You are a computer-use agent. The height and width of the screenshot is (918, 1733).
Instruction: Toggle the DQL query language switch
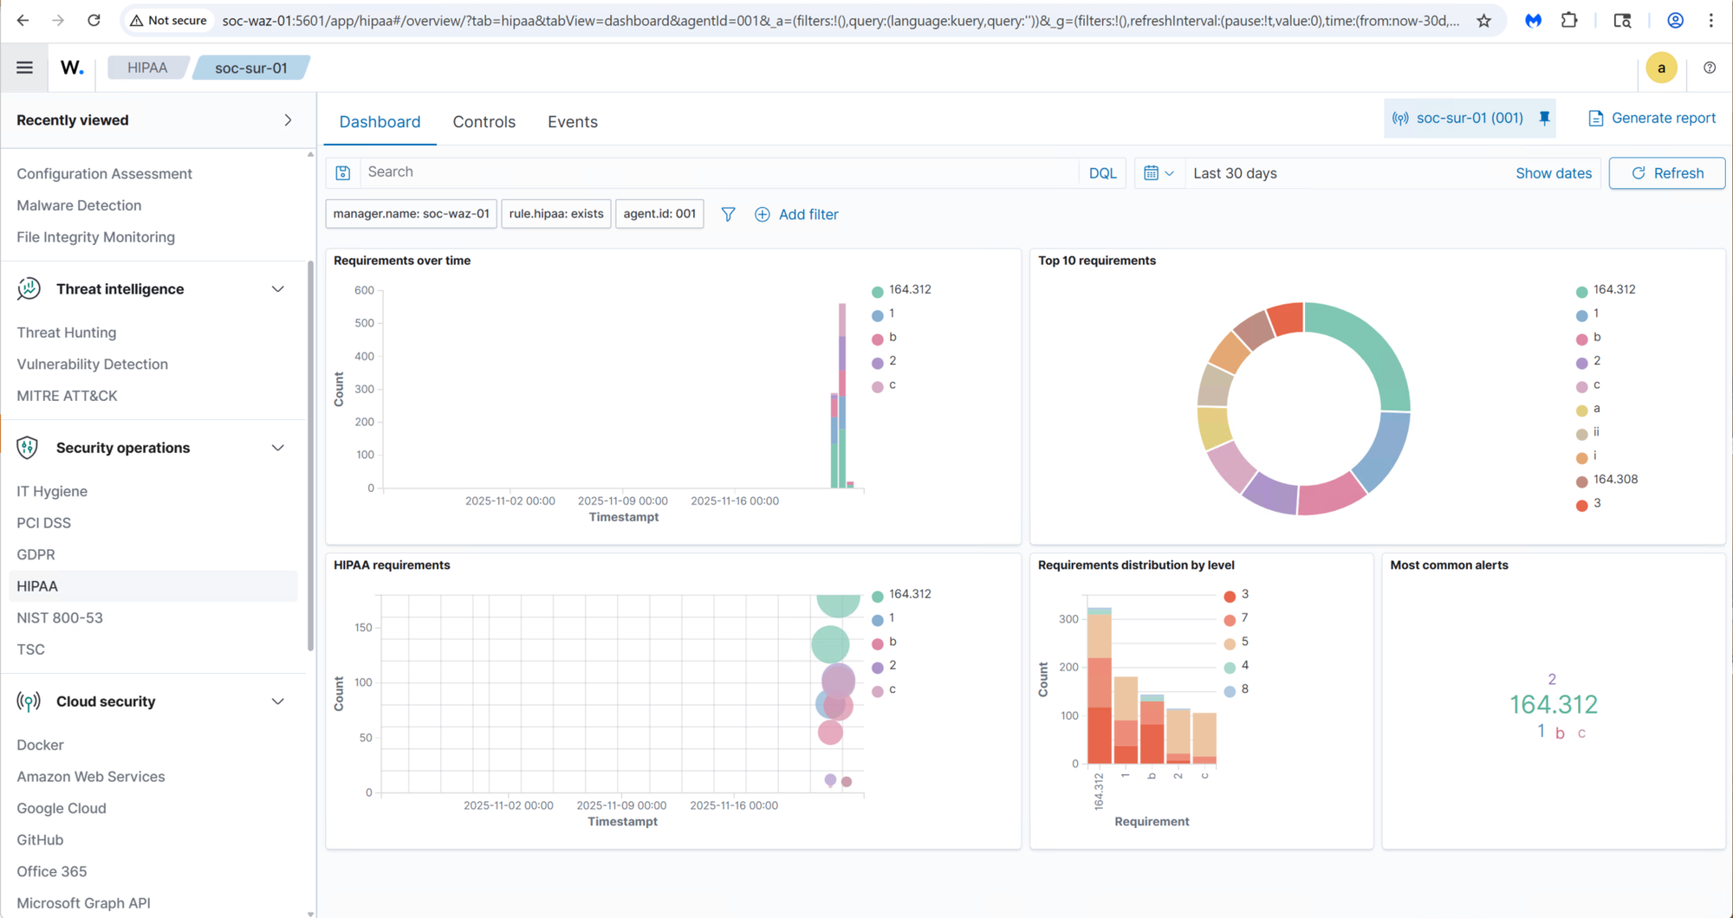pos(1102,173)
